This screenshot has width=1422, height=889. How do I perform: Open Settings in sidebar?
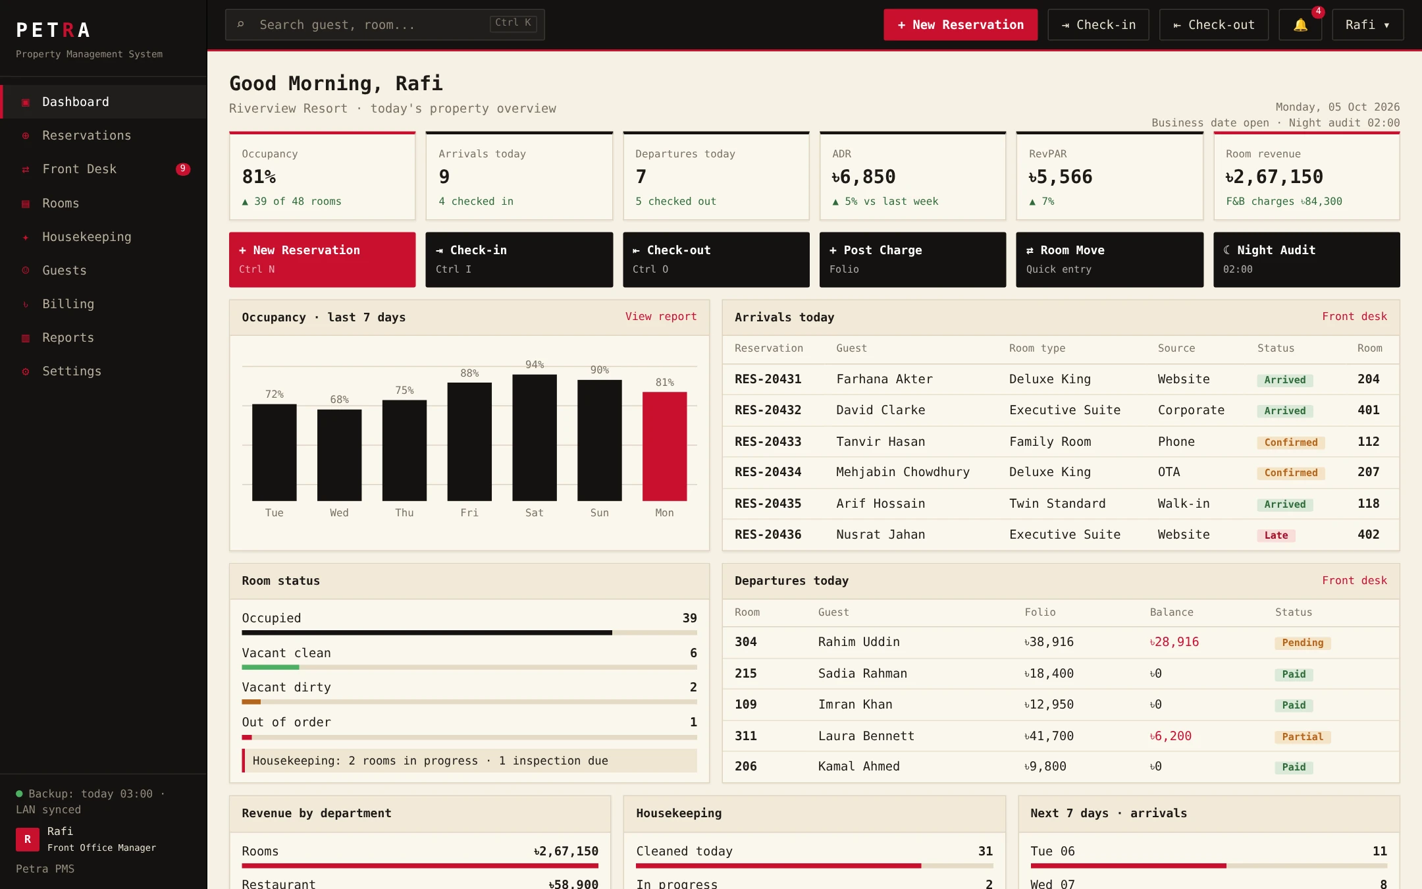pyautogui.click(x=104, y=371)
